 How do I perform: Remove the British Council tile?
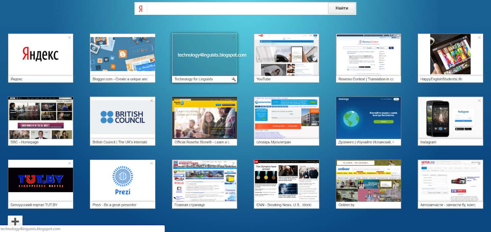point(152,100)
